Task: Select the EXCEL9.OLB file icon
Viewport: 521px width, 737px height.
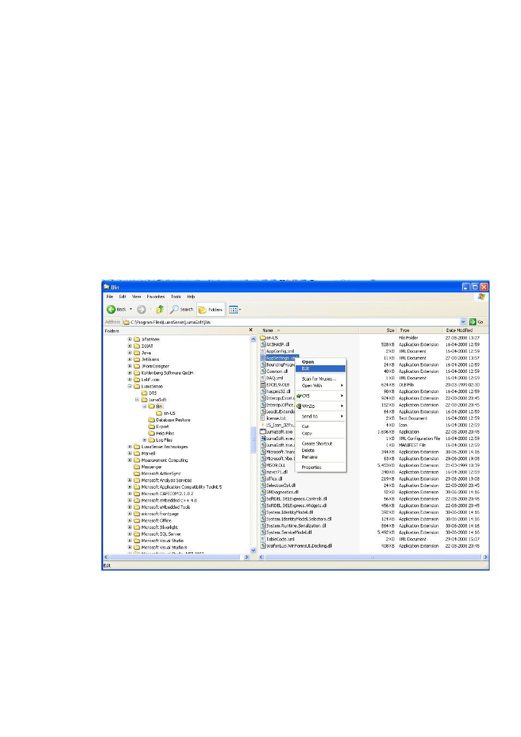Action: pos(263,385)
